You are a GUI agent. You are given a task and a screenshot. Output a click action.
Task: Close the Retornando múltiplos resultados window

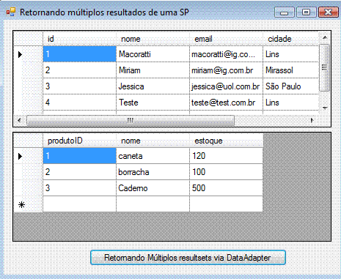(x=328, y=12)
